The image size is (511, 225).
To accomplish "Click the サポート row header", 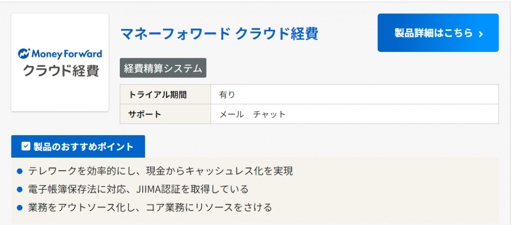I will tap(145, 114).
